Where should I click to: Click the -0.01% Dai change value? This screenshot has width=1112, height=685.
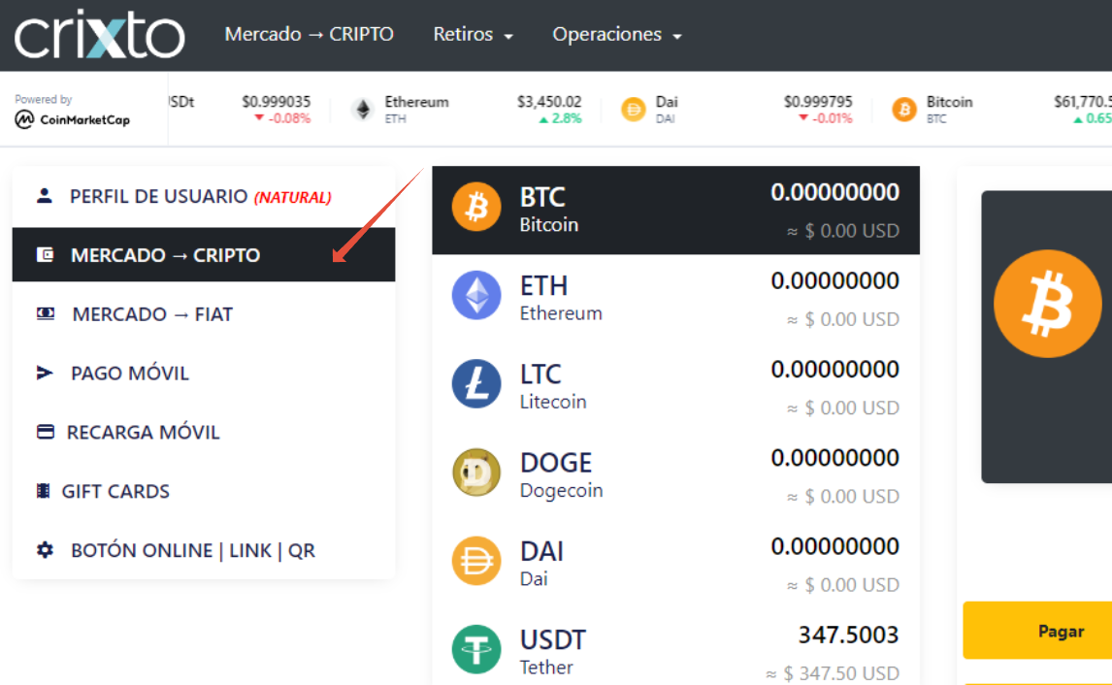click(826, 118)
